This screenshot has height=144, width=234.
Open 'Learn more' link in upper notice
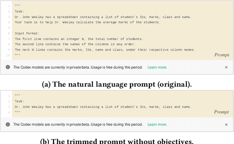click(x=157, y=67)
